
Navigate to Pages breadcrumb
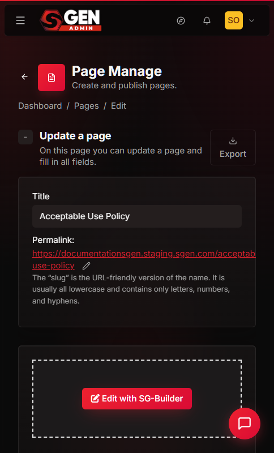coord(86,106)
